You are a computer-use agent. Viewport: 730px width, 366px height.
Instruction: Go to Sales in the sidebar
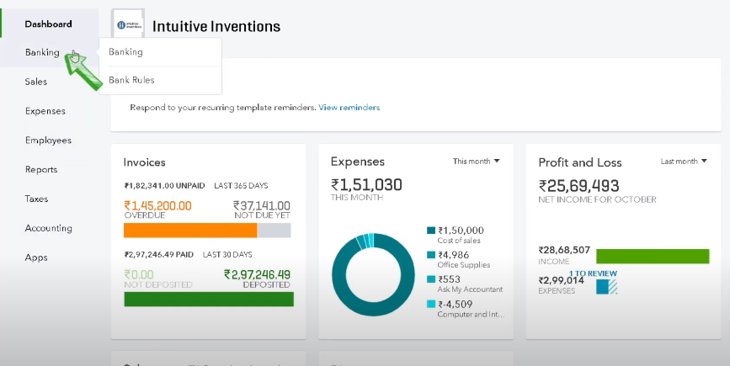pos(36,82)
